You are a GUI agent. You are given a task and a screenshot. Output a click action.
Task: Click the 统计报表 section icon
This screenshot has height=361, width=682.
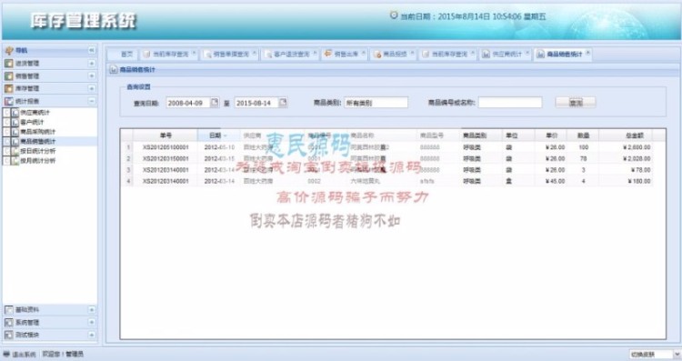9,101
